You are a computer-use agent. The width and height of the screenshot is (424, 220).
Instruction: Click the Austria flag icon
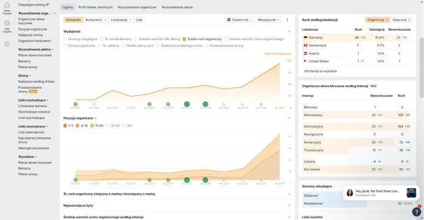point(306,53)
